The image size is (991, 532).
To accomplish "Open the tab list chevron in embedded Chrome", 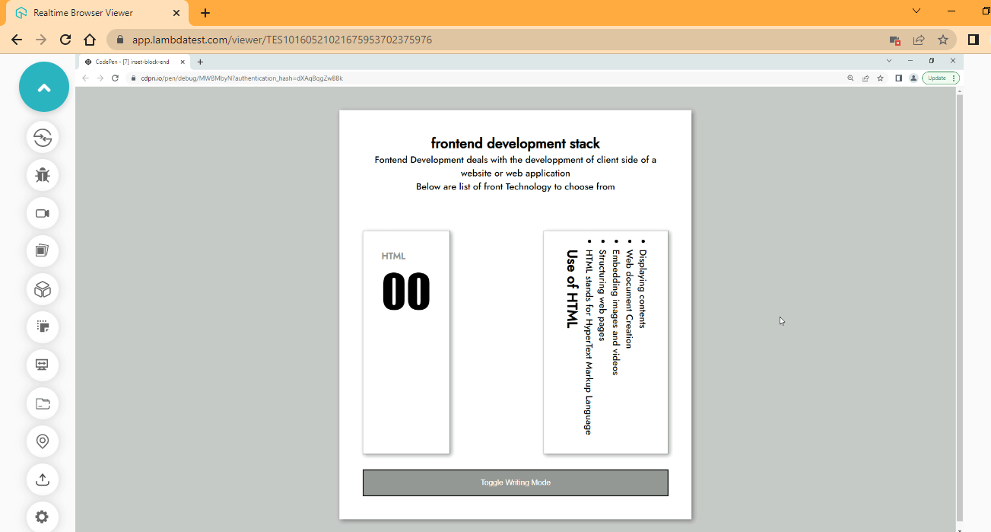I will tap(889, 61).
